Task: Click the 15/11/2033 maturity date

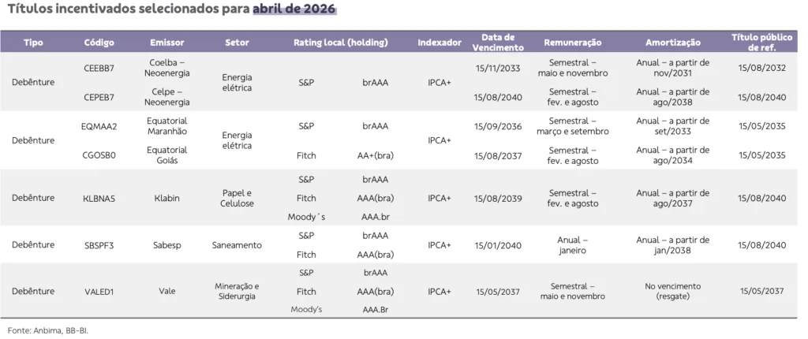Action: [498, 69]
